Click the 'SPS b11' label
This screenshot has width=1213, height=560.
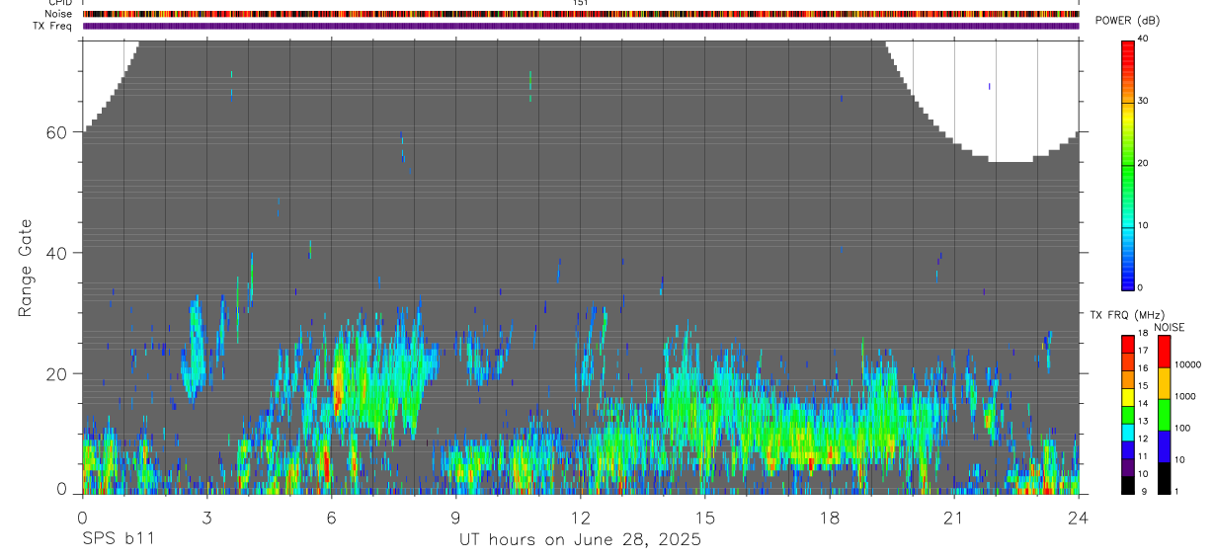pyautogui.click(x=118, y=539)
